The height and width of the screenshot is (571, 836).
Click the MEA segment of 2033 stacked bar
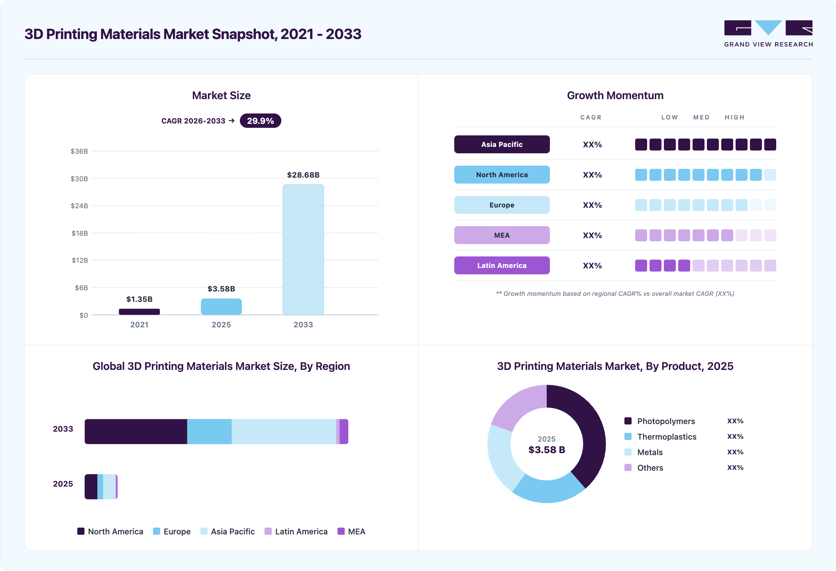coord(344,432)
